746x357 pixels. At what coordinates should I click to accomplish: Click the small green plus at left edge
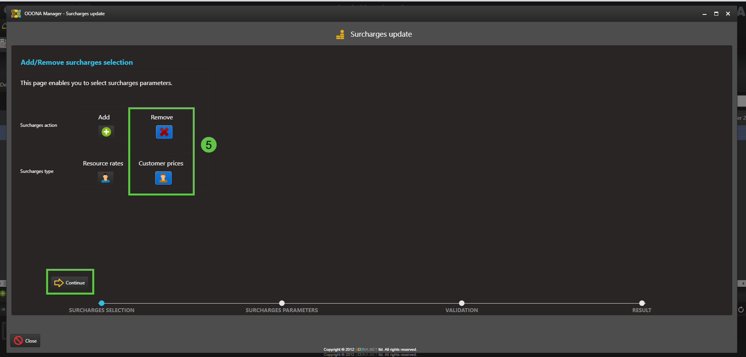(3, 293)
